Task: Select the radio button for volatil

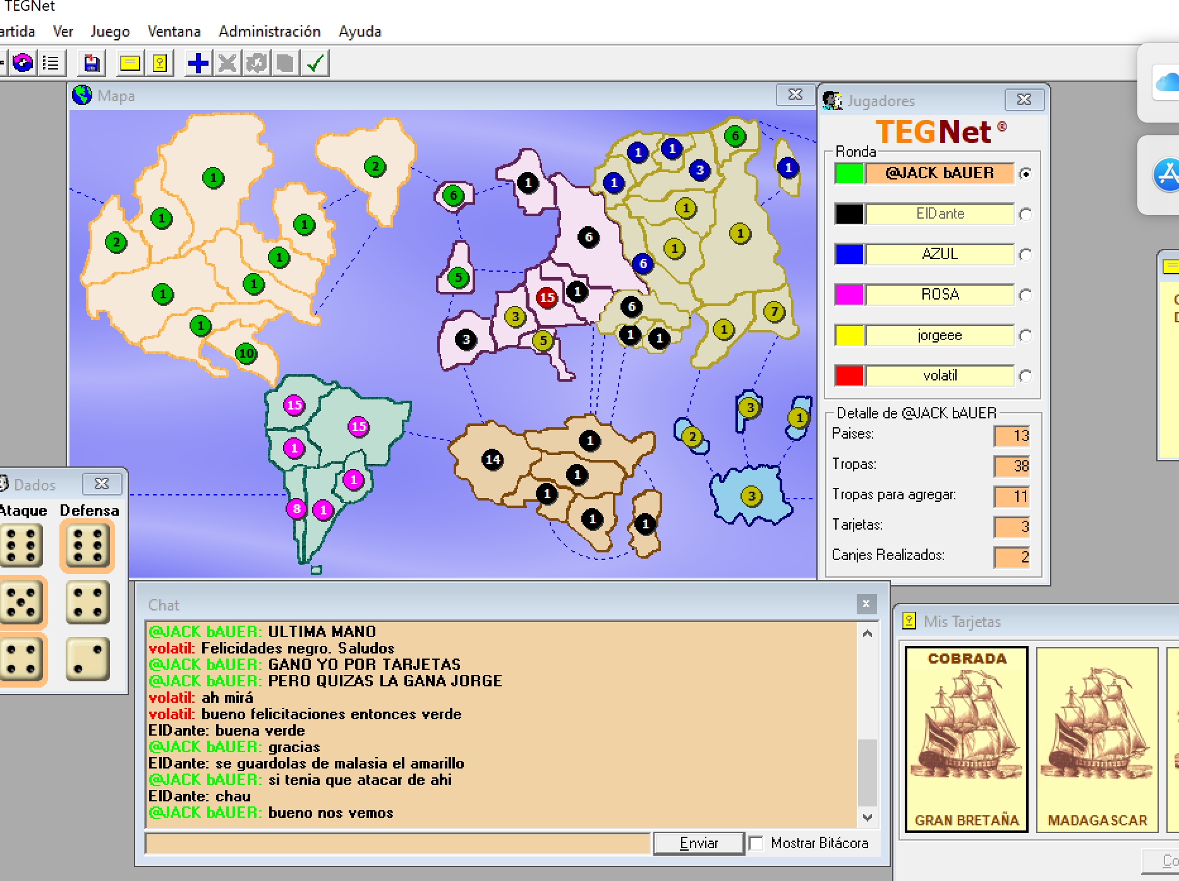Action: (x=1025, y=376)
